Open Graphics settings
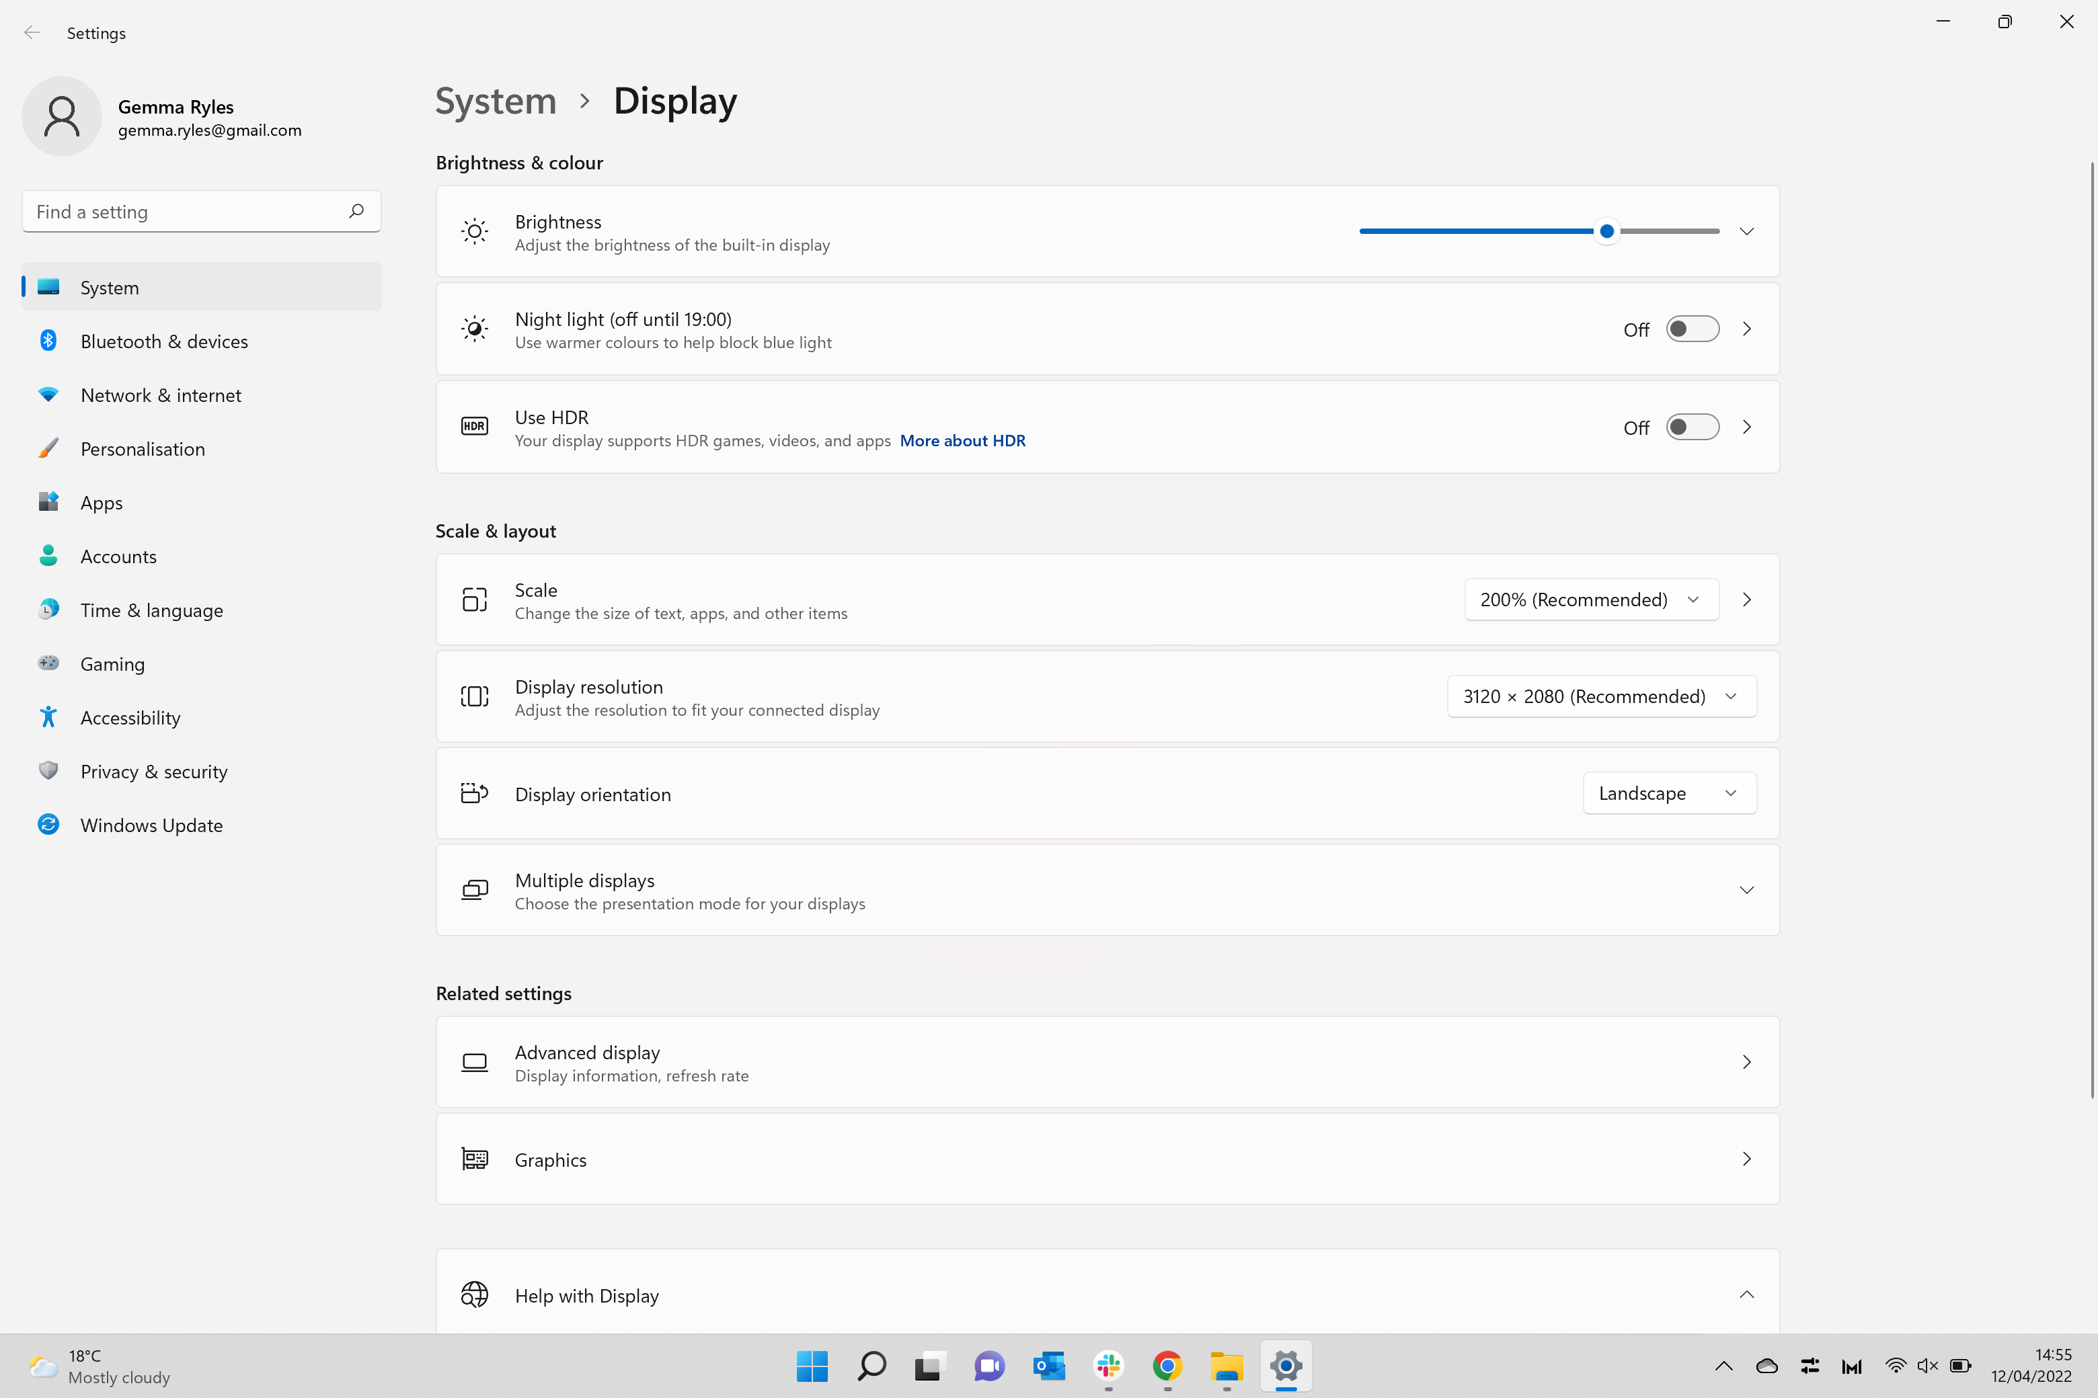Image resolution: width=2098 pixels, height=1398 pixels. [1107, 1159]
